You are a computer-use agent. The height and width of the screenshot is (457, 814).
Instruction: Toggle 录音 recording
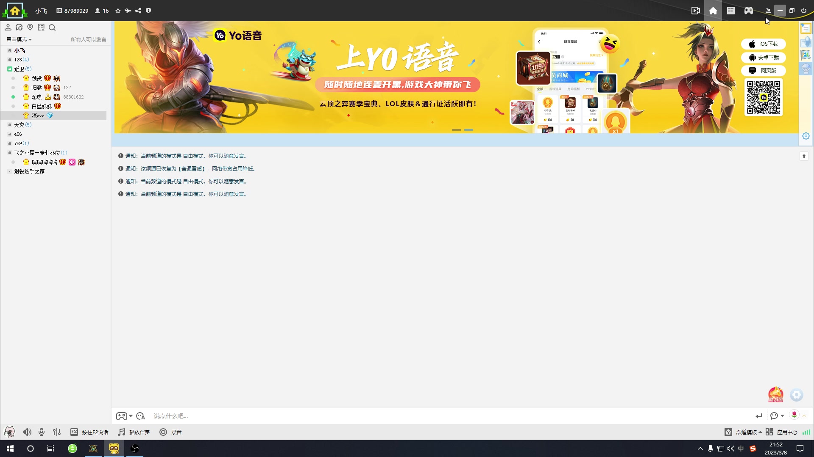click(170, 432)
